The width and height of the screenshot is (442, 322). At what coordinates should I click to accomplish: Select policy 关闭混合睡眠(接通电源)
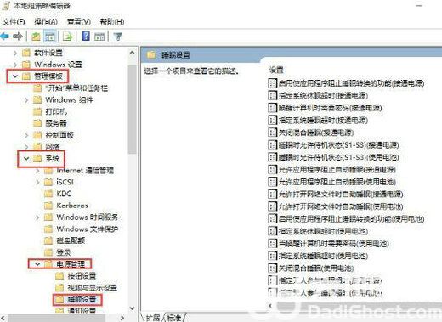311,133
